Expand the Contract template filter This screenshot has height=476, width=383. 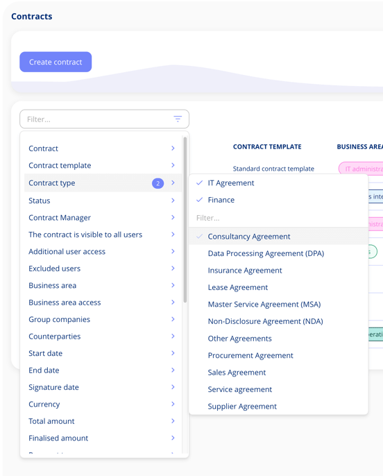click(103, 165)
